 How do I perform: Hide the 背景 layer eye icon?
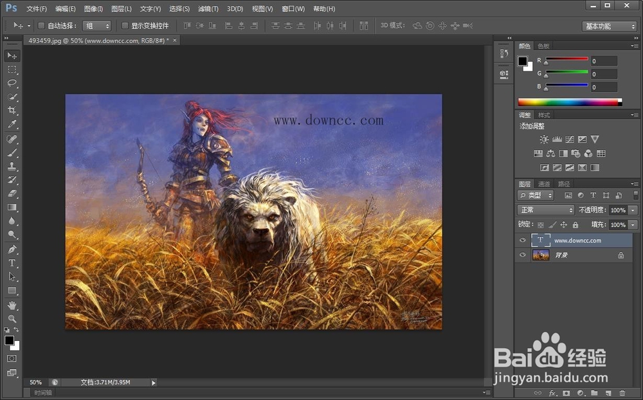pos(522,255)
